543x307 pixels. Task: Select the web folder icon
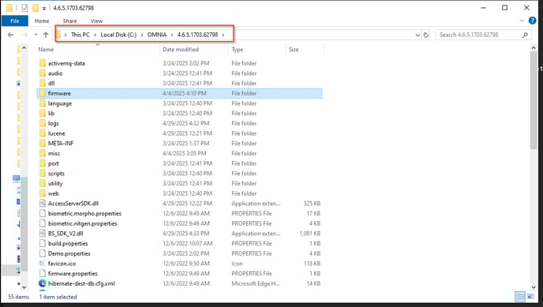[43, 193]
